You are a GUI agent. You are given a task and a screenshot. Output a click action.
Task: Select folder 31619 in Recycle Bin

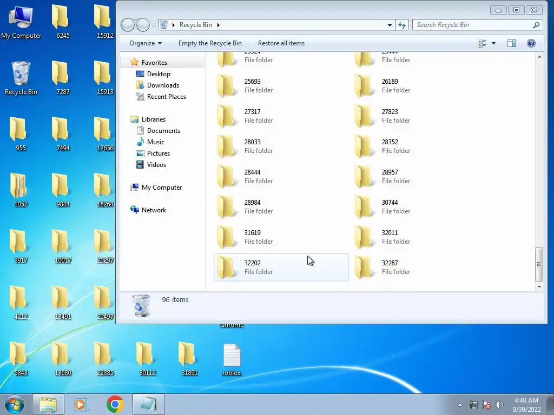281,237
